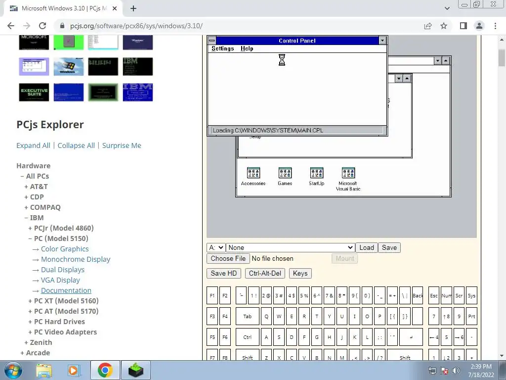This screenshot has height=380, width=506.
Task: Open the Chrome three-dot menu
Action: point(495,26)
